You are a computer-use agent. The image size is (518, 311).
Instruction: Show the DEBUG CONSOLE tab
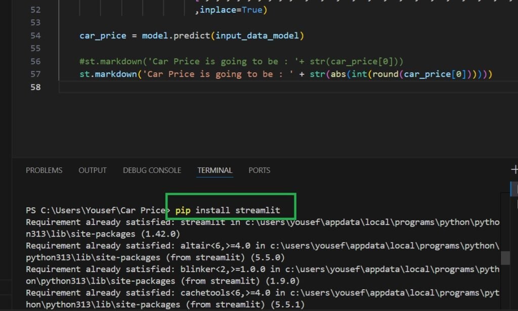coord(152,170)
